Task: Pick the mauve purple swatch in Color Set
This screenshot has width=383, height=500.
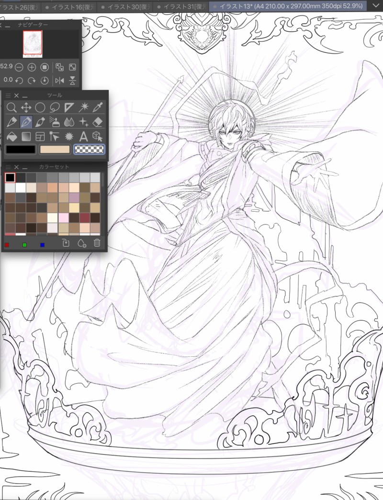Action: [74, 198]
